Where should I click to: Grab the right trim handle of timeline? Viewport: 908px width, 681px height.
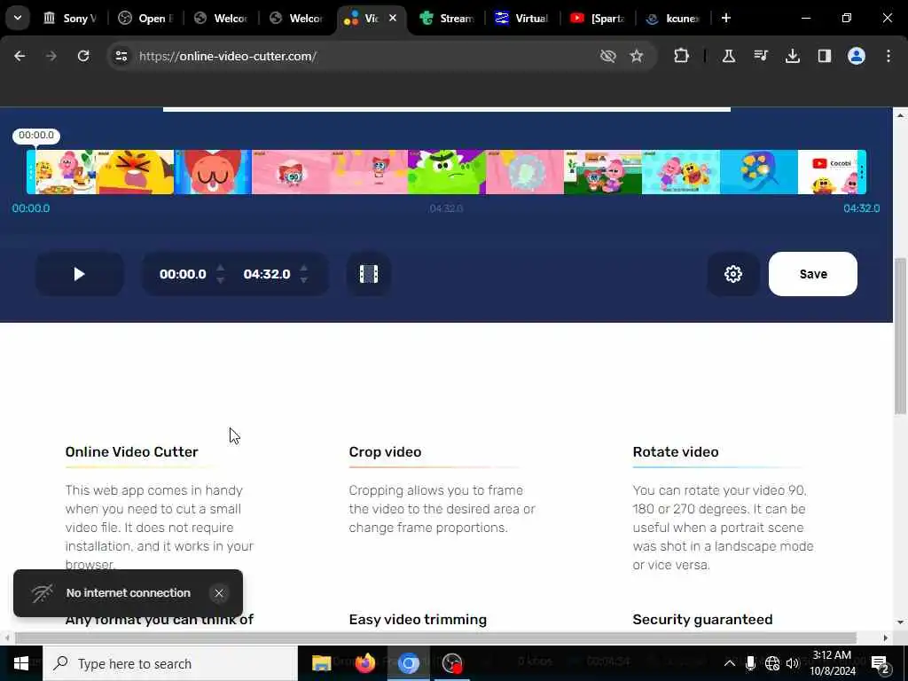pyautogui.click(x=862, y=172)
